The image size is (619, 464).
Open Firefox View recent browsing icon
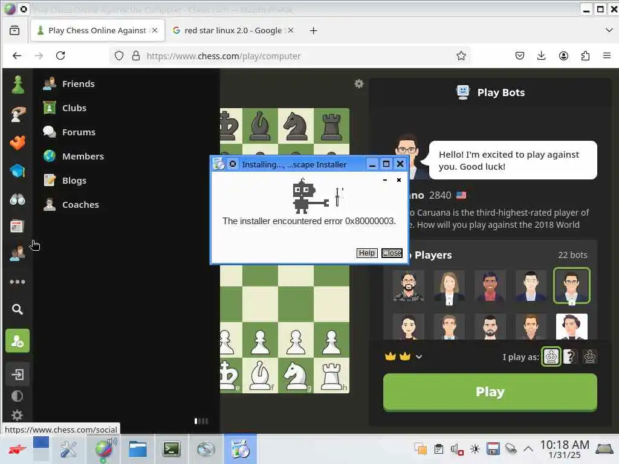point(15,30)
